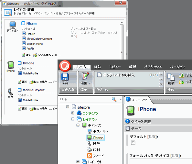Switch to the バージョン ribbon tab
This screenshot has height=164, width=192.
coord(177,67)
